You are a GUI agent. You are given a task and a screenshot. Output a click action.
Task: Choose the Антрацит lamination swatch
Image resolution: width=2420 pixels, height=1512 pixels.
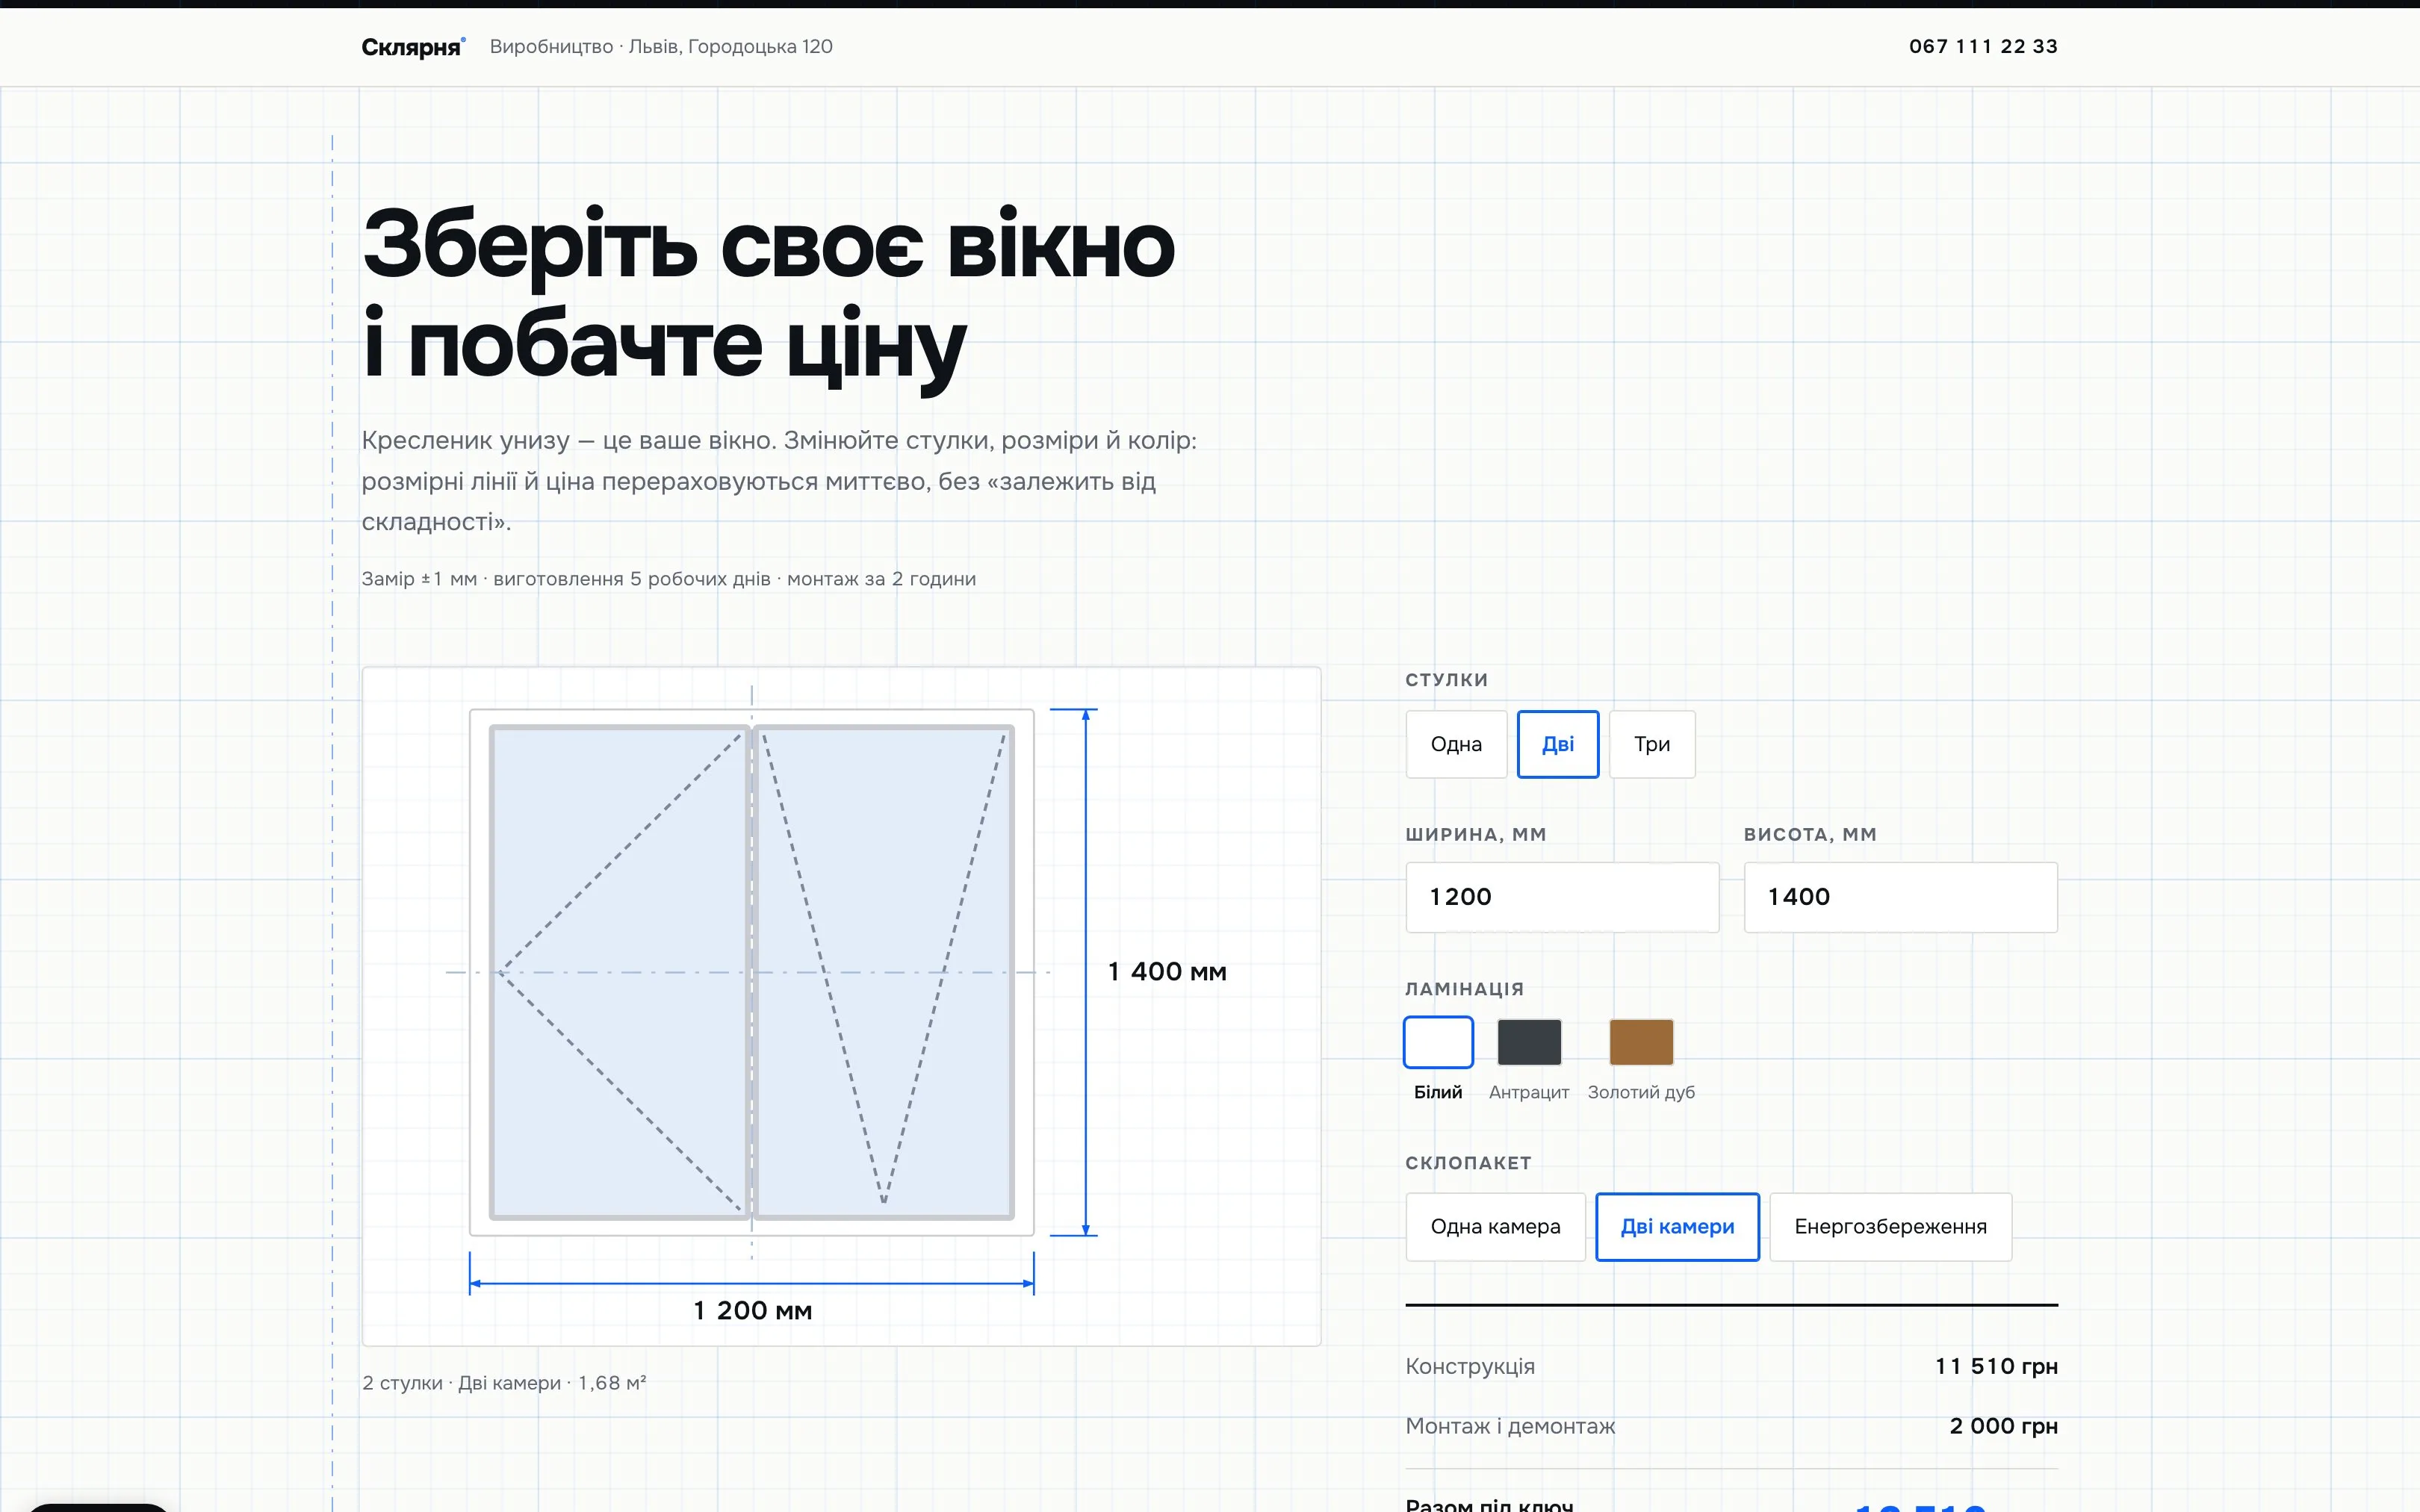click(1529, 1042)
